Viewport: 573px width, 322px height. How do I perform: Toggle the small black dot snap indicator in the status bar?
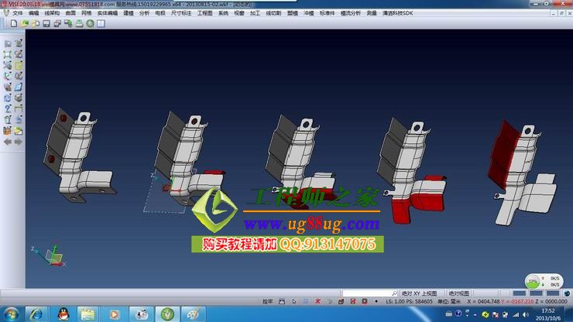[376, 302]
